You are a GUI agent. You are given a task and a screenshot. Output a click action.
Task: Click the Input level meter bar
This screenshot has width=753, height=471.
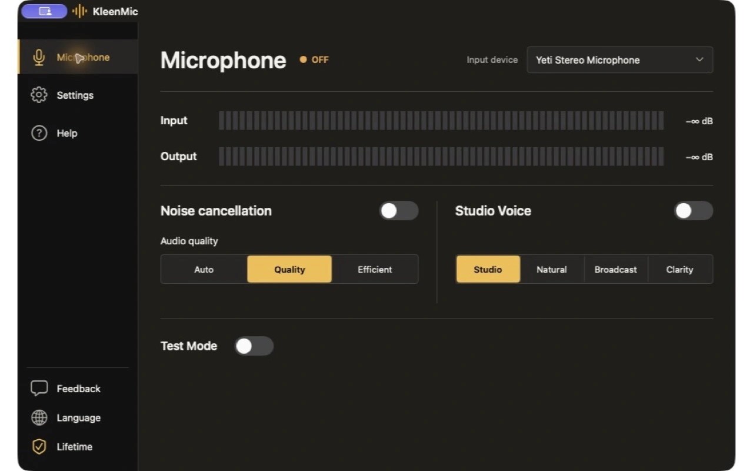tap(441, 121)
